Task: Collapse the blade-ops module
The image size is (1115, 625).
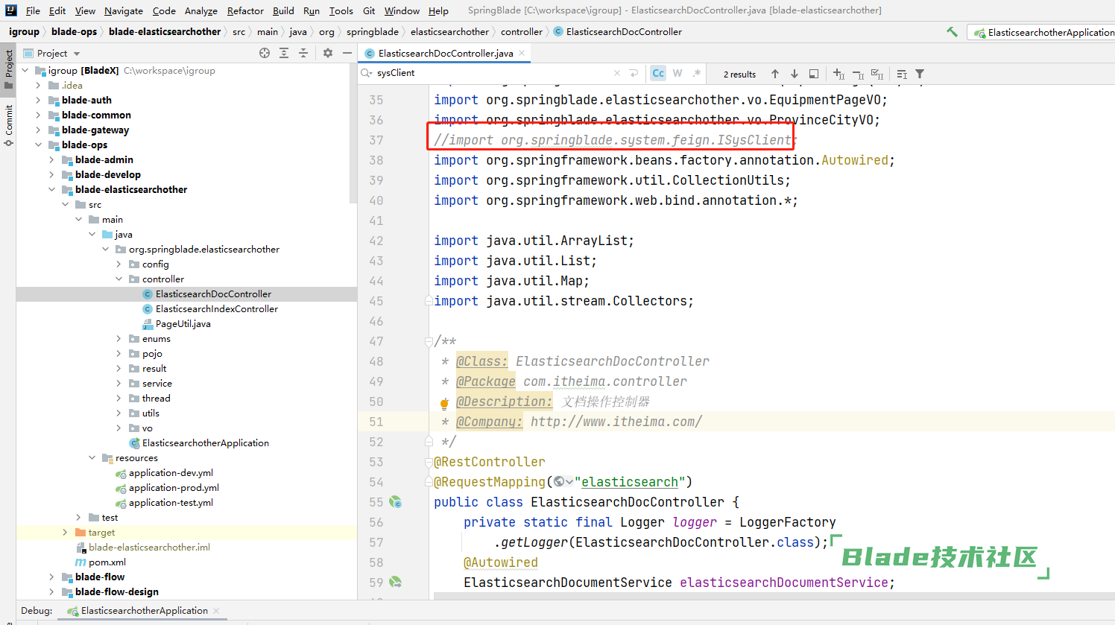Action: (38, 145)
